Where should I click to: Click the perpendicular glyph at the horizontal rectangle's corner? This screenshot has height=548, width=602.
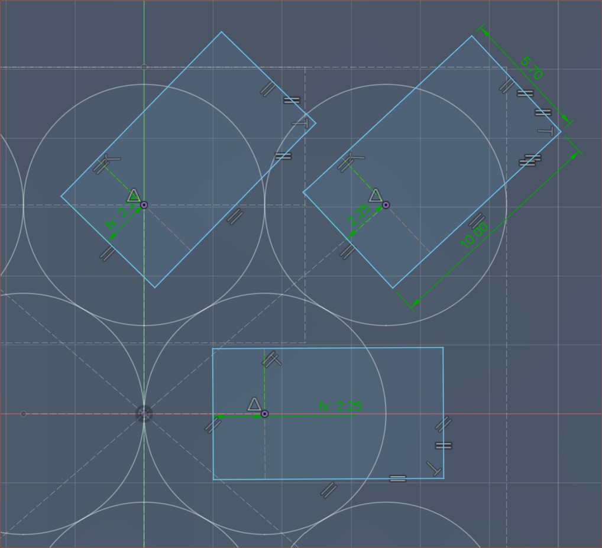[434, 469]
